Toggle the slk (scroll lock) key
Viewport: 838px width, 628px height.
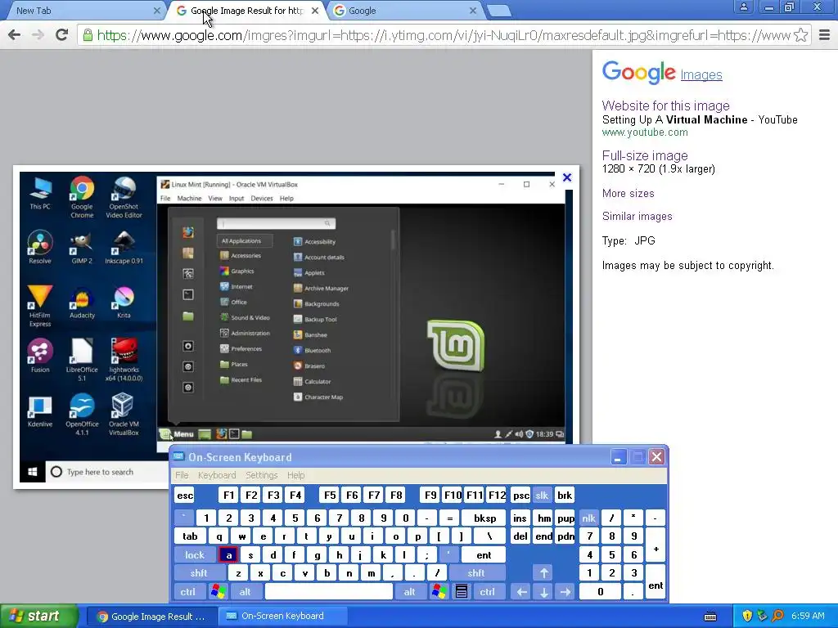(542, 496)
